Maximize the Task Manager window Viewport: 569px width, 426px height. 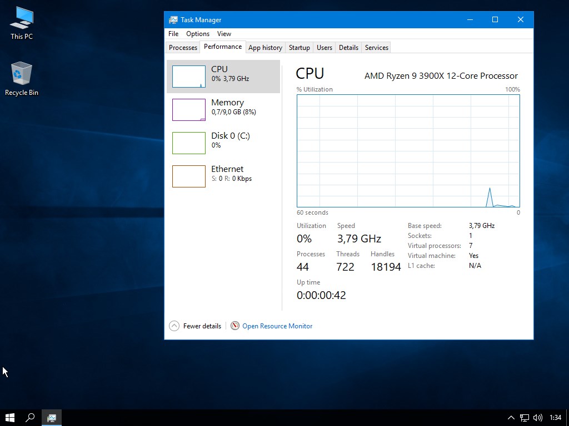coord(495,19)
